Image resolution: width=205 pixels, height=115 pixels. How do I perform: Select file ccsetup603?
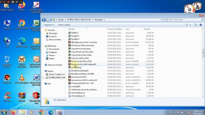76,87
